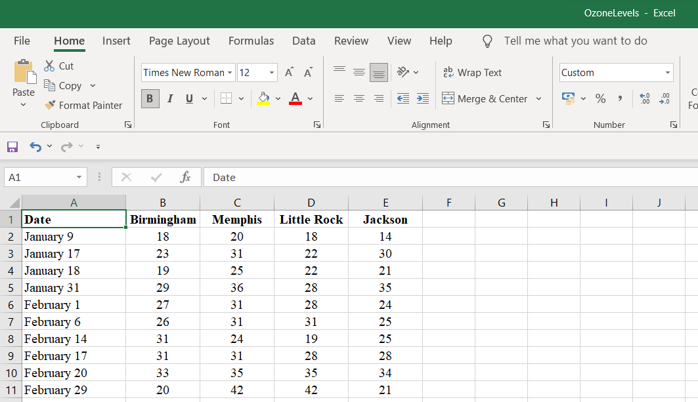Open Clipboard pane dialog launcher
Viewport: 698px width, 402px height.
point(128,125)
